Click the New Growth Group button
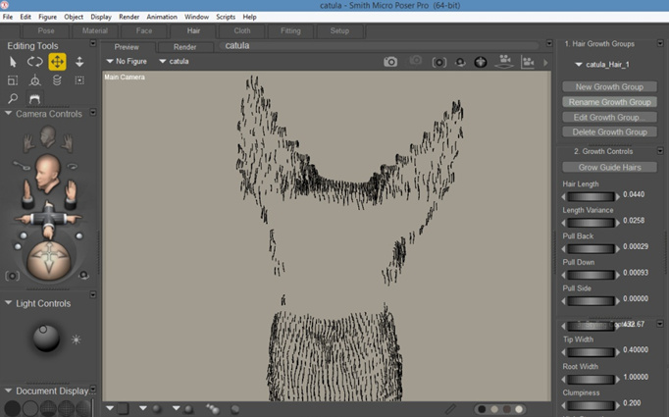 pos(609,86)
